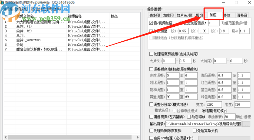Click the 蓝色调整 minimum field
This screenshot has height=140, width=254.
click(x=224, y=90)
